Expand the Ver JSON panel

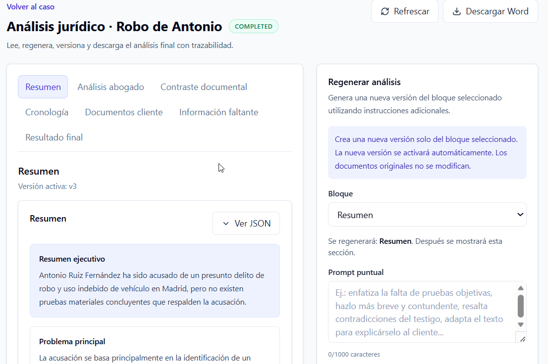pyautogui.click(x=246, y=224)
